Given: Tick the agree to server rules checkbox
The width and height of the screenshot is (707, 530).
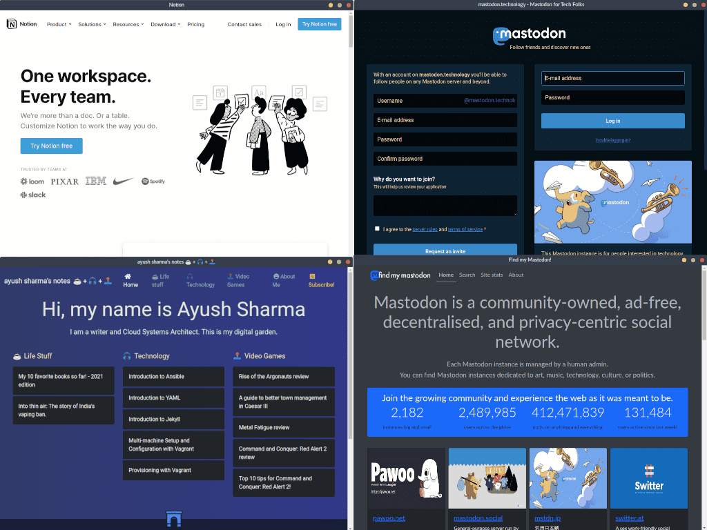Looking at the screenshot, I should point(378,228).
